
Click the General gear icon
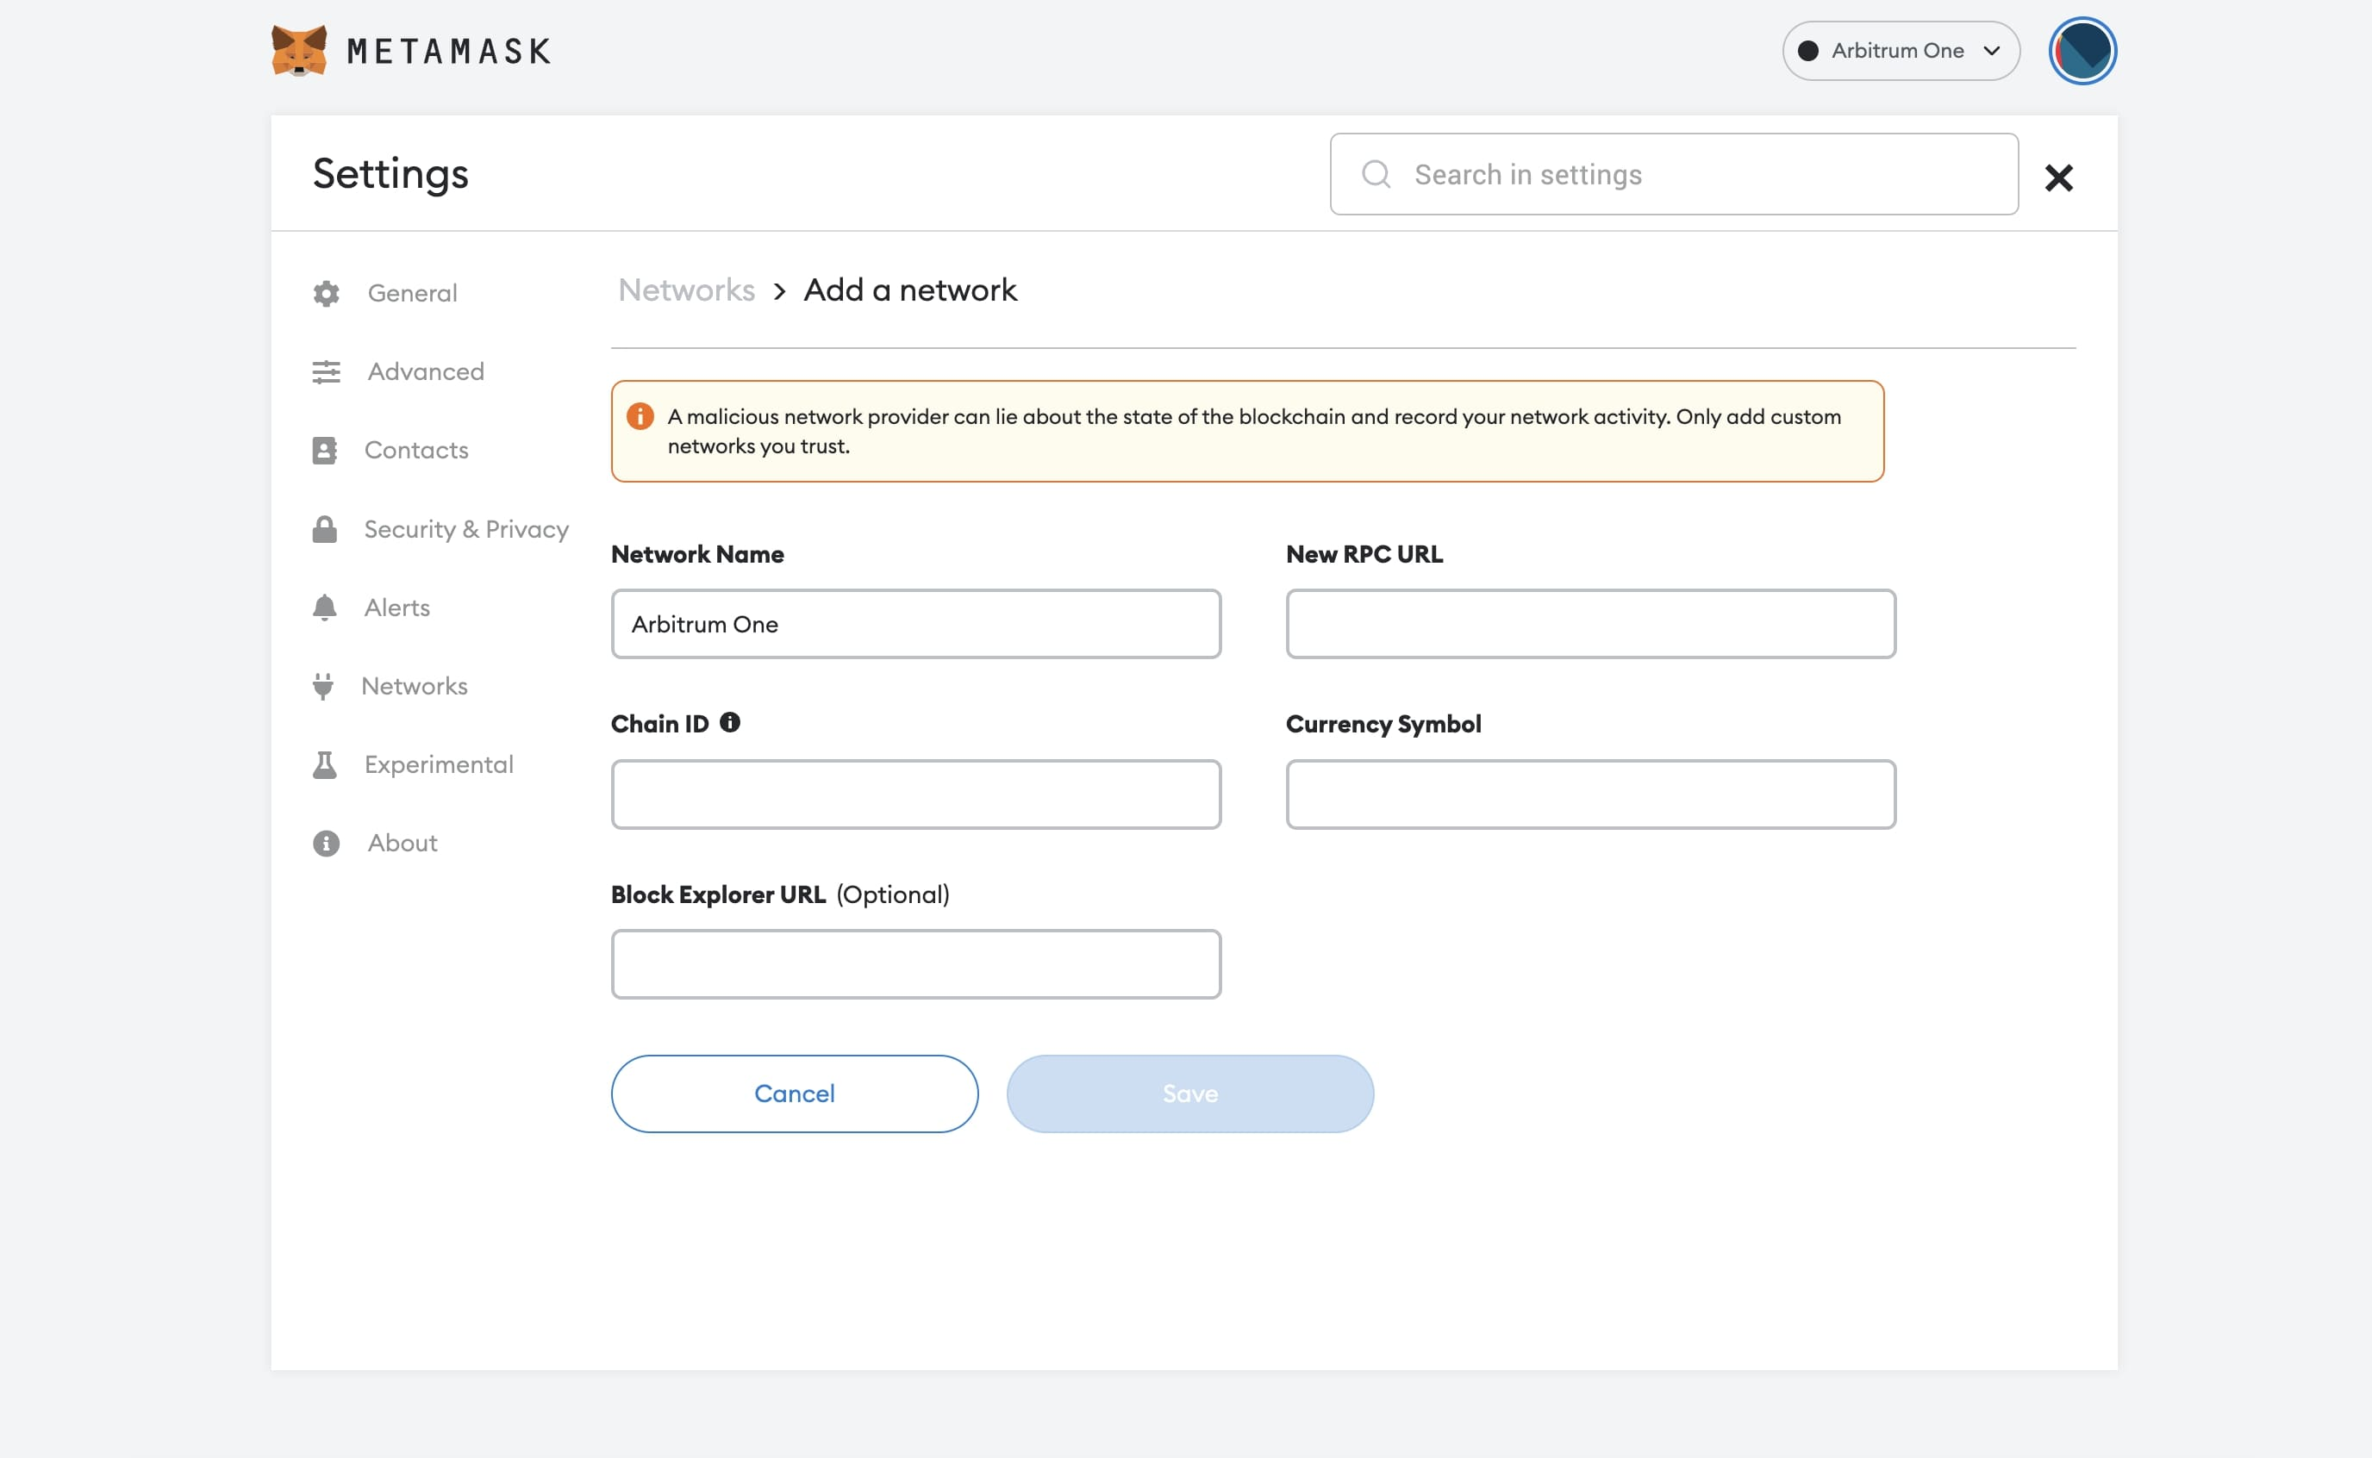click(x=326, y=293)
